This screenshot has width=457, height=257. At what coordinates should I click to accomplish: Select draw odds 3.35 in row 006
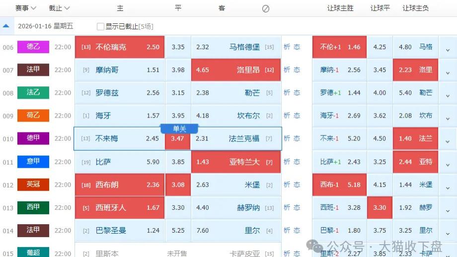(178, 47)
